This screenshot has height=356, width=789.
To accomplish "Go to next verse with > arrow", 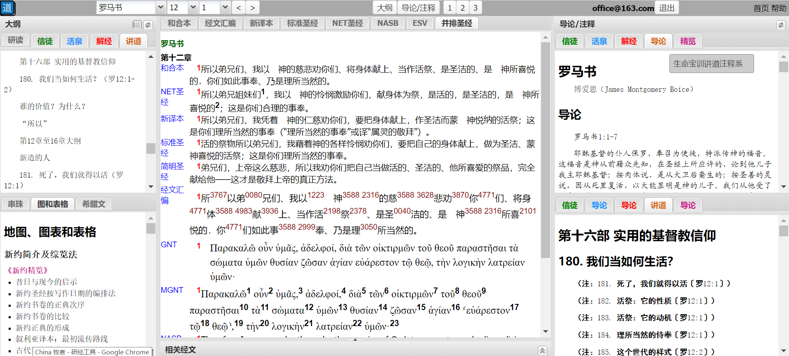I will pos(252,8).
